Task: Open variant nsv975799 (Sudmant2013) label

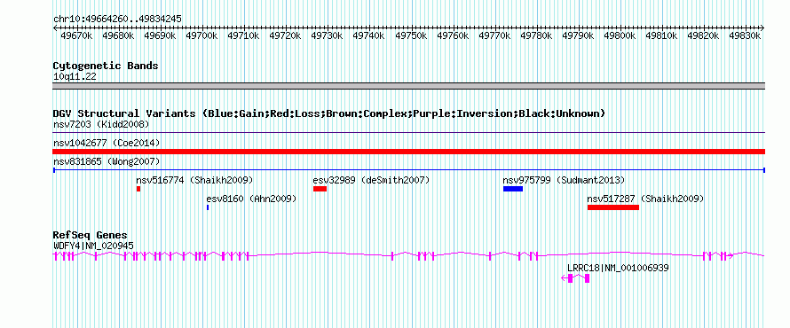Action: coord(565,180)
